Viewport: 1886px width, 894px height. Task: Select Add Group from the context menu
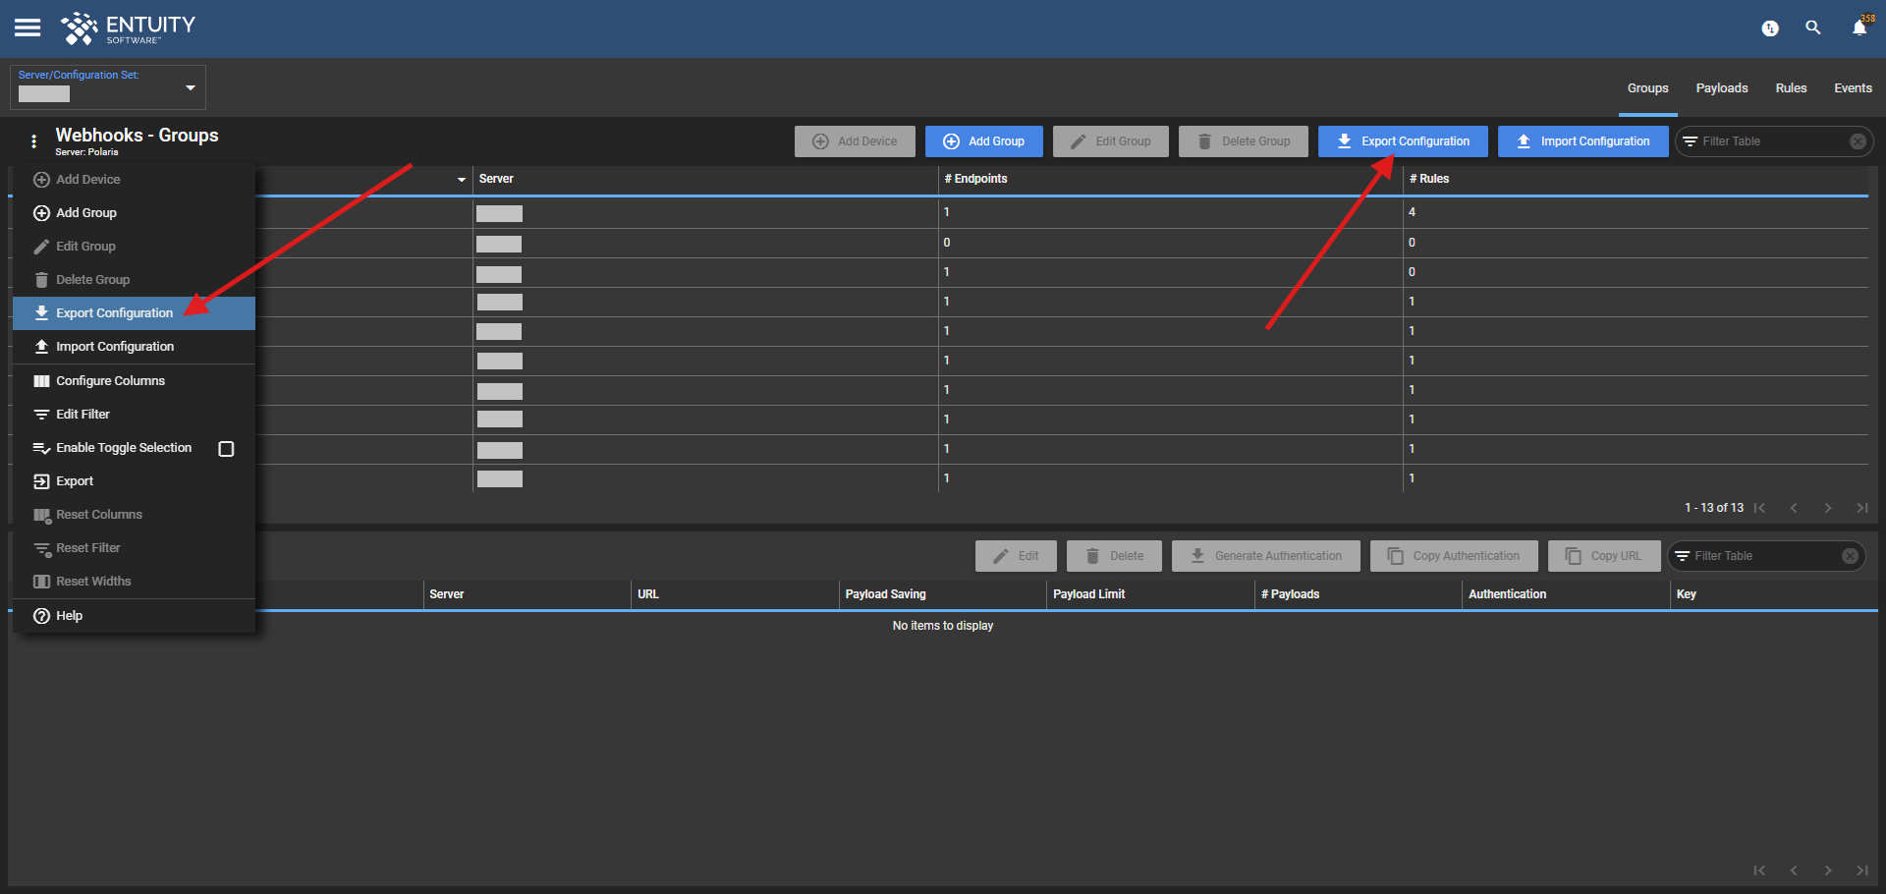pyautogui.click(x=134, y=213)
